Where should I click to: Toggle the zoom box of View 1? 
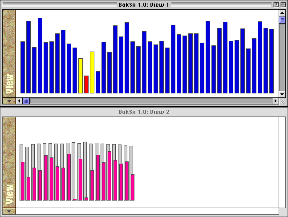pos(276,4)
